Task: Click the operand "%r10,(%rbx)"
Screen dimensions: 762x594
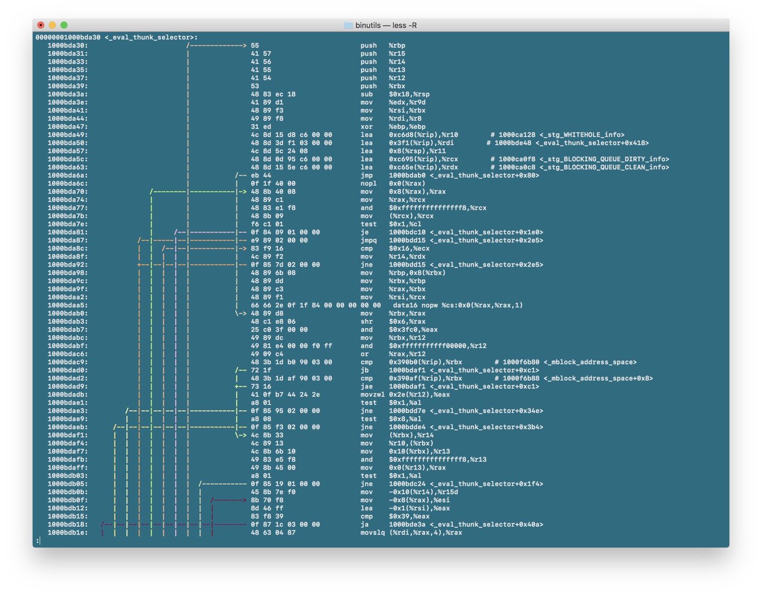Action: 411,443
